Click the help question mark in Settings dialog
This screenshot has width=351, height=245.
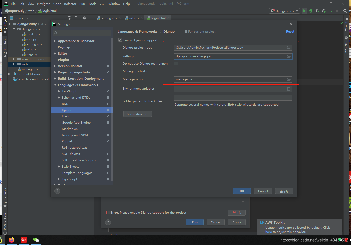[57, 191]
